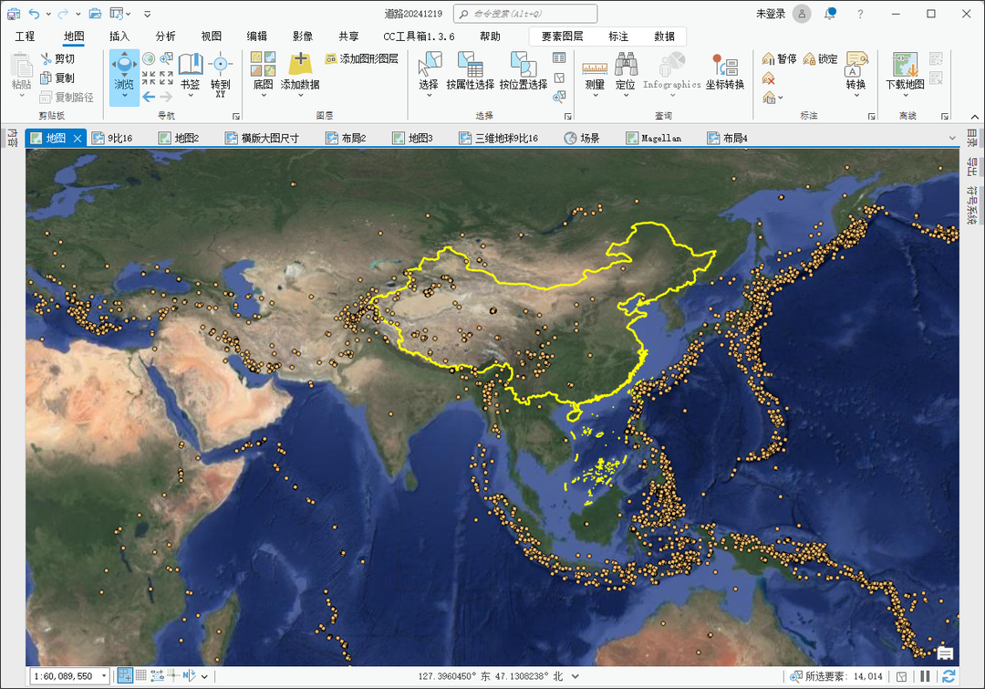Expand the 添加数据 dropdown arrow

(x=300, y=96)
